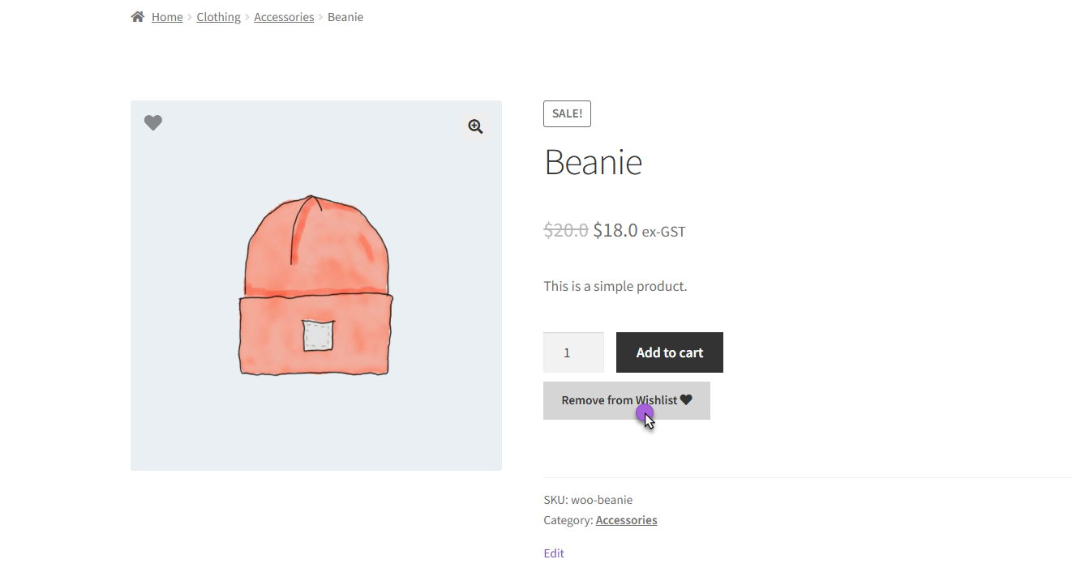
Task: Click the SALE! badge
Action: pyautogui.click(x=567, y=113)
